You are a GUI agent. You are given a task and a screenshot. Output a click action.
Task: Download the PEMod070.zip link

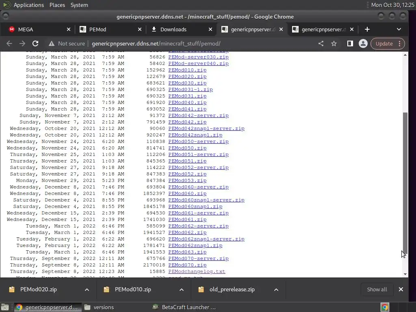[x=187, y=265]
